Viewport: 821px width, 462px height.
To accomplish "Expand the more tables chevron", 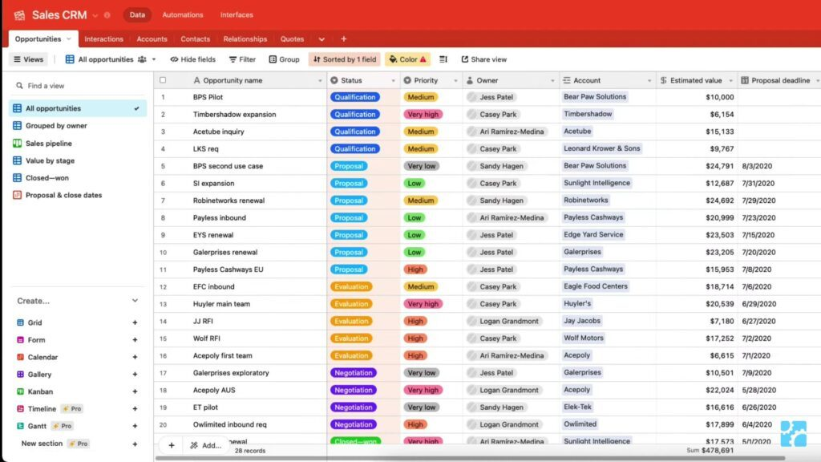I will (322, 38).
